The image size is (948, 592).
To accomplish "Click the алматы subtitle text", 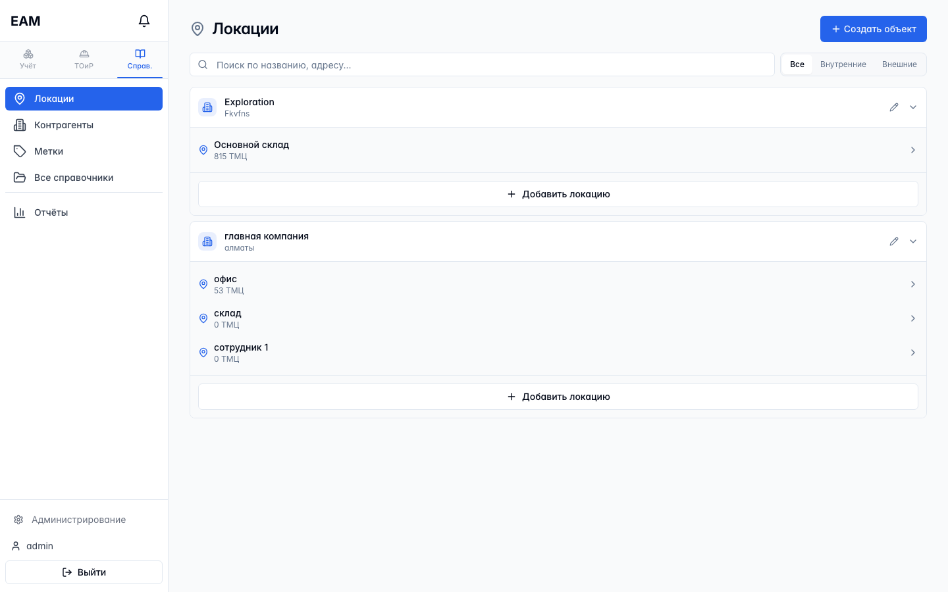I will click(239, 248).
